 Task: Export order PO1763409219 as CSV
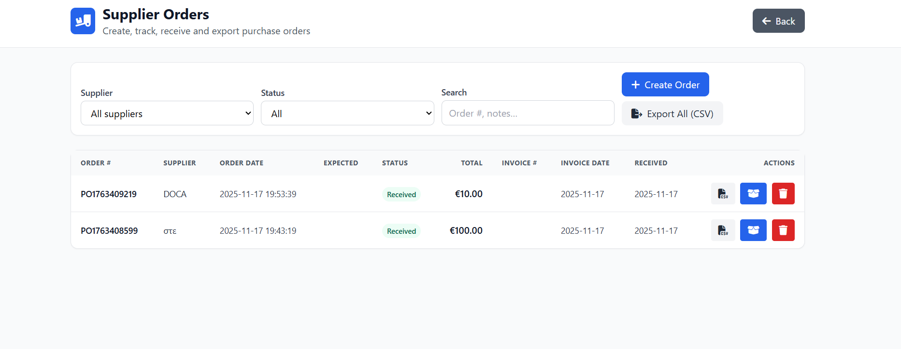click(x=723, y=194)
